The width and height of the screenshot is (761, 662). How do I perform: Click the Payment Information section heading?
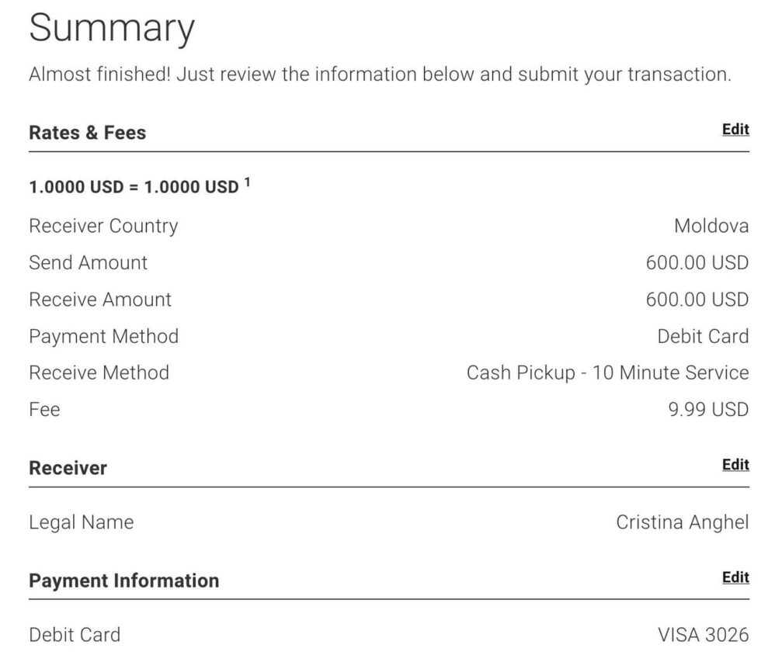coord(123,581)
